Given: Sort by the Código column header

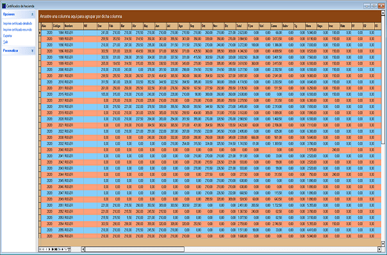Looking at the screenshot, I should 58,26.
